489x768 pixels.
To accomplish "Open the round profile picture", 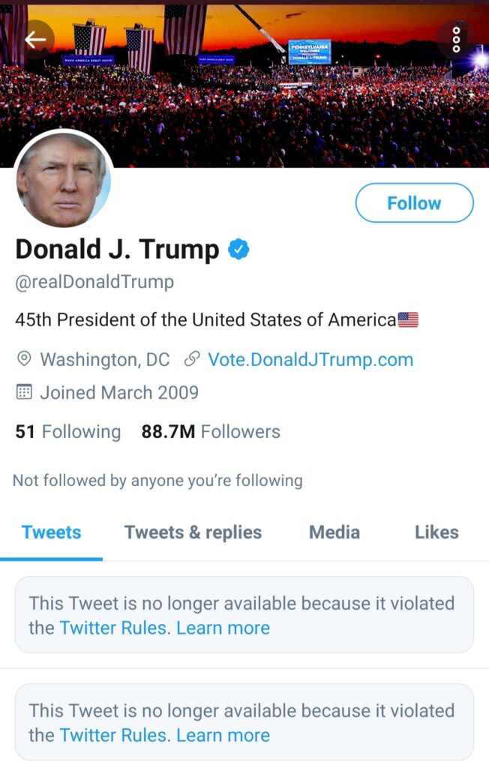I will tap(64, 180).
